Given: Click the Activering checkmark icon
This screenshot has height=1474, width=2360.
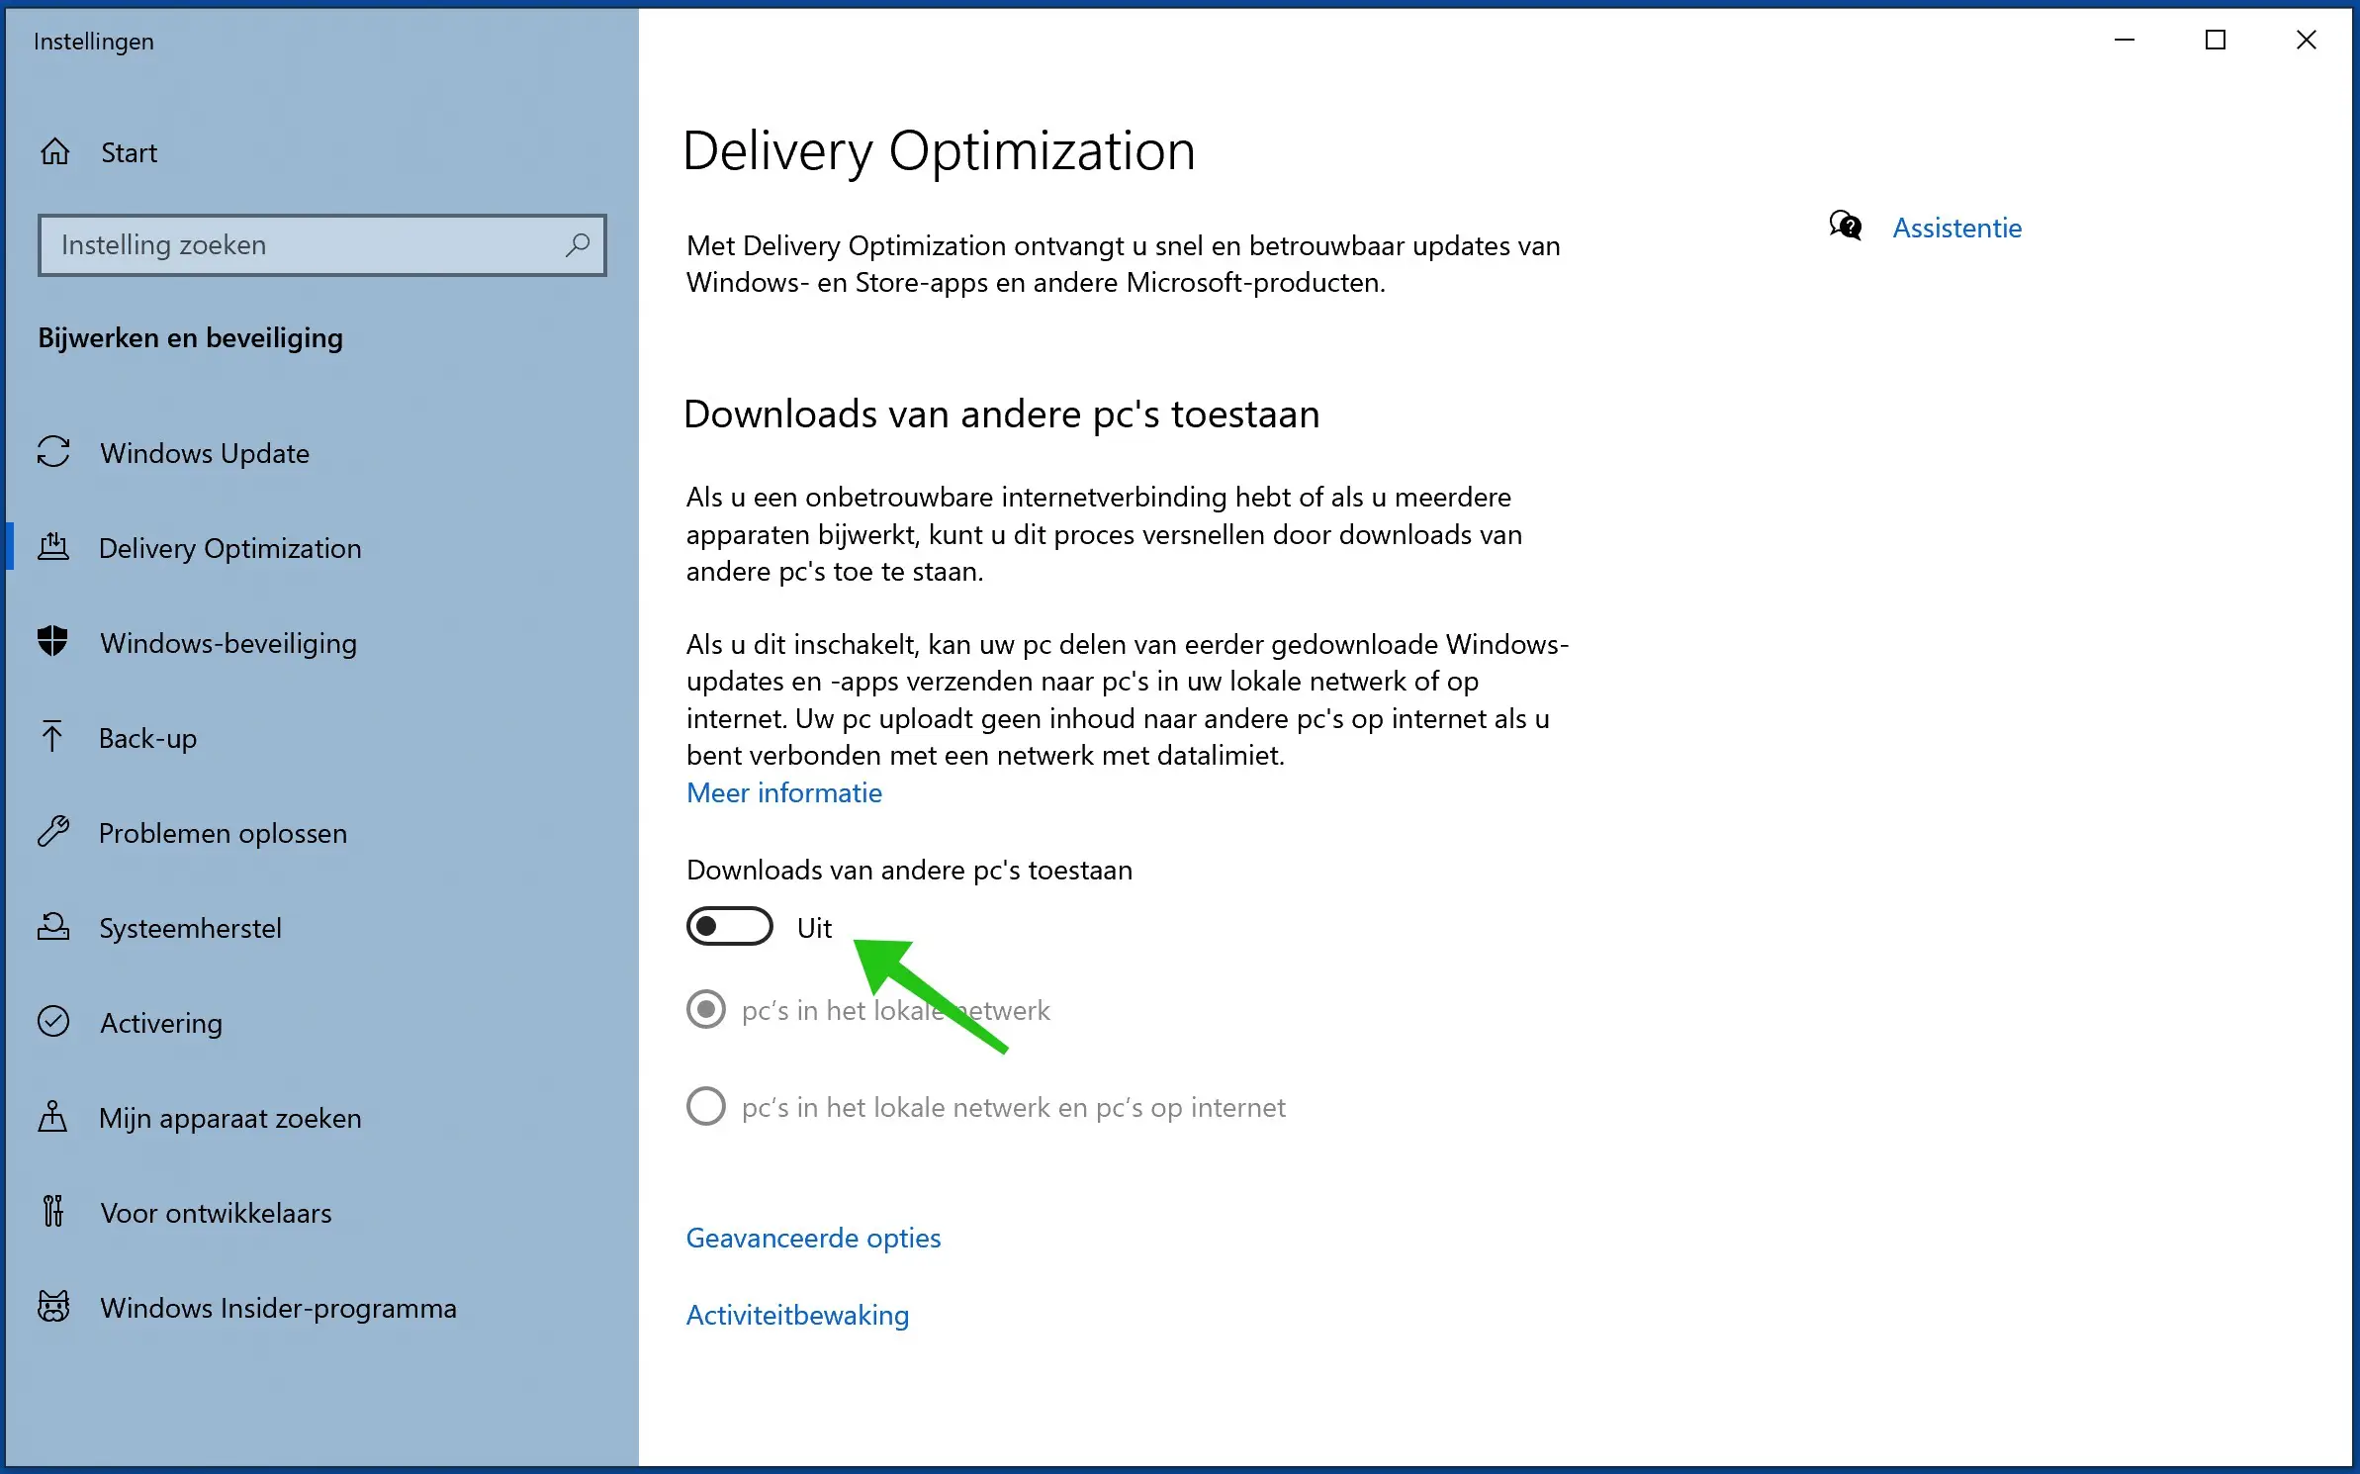Looking at the screenshot, I should click(53, 1022).
